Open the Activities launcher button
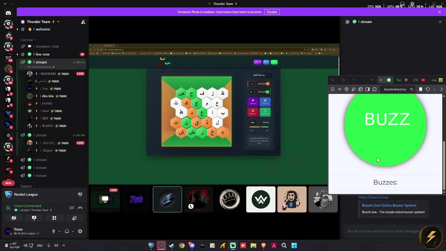 [54, 218]
